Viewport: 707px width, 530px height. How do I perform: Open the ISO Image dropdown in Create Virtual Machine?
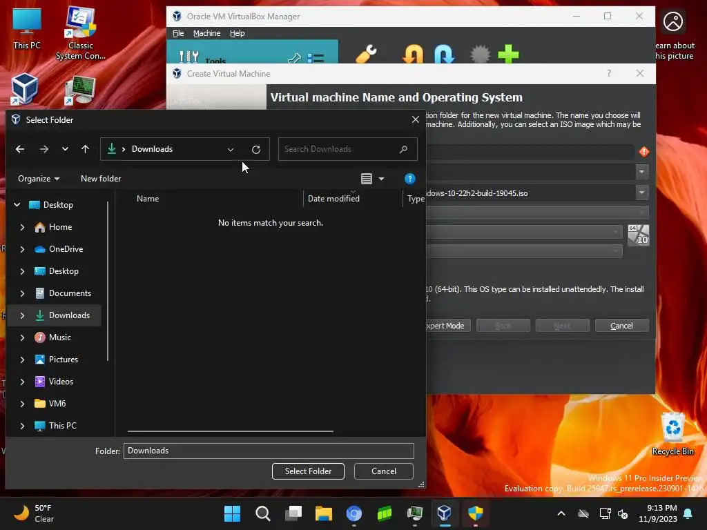click(x=641, y=193)
